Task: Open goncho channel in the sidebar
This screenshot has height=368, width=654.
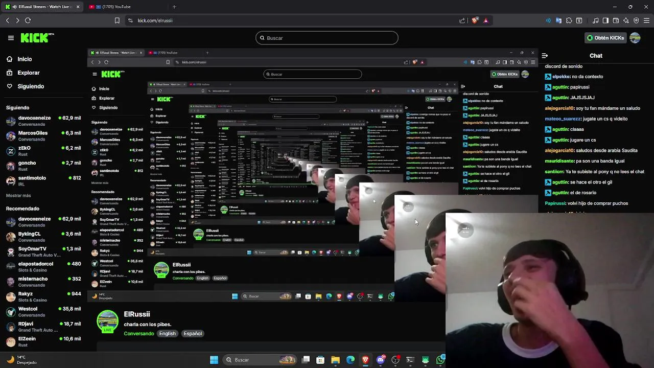Action: pos(43,166)
